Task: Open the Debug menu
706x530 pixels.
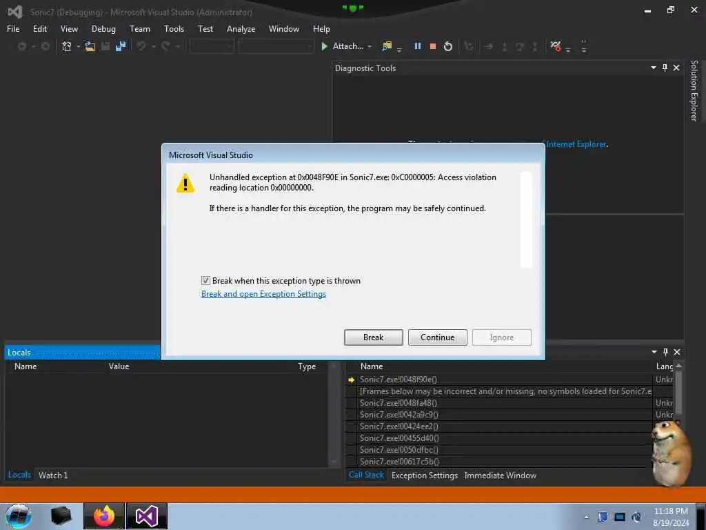Action: pos(103,29)
